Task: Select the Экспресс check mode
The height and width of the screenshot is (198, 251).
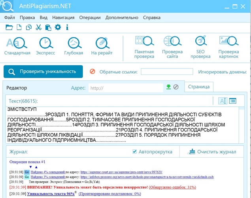Action: pos(45,46)
